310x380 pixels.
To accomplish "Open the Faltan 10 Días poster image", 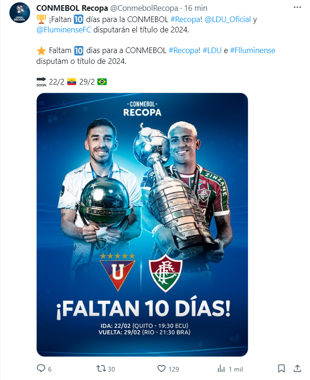I will coord(142,225).
